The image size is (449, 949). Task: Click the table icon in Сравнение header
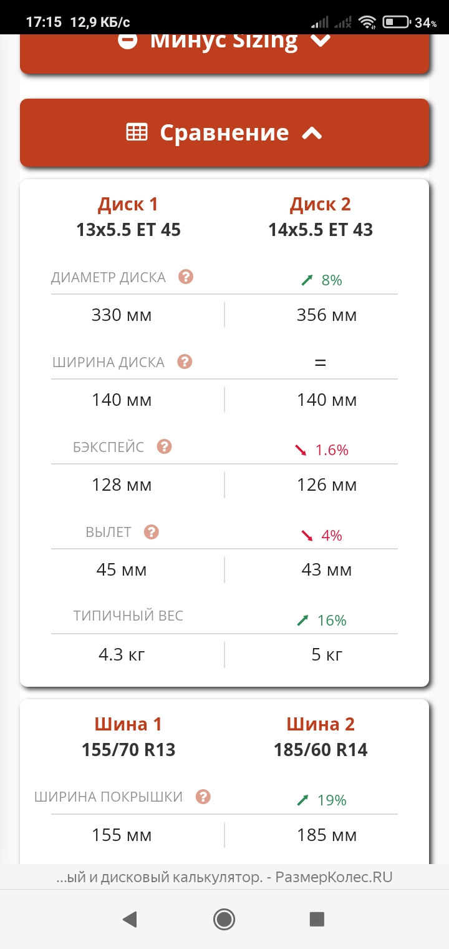coord(137,132)
